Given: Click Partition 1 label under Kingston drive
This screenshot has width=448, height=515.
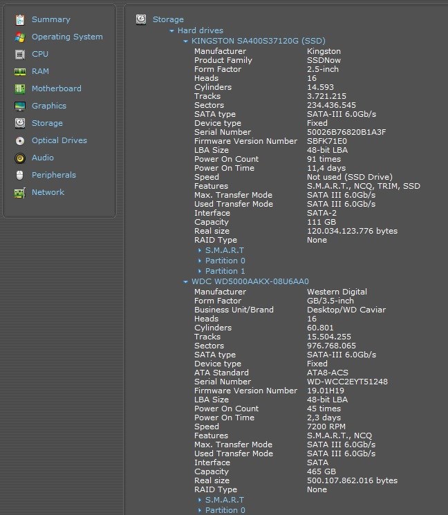Looking at the screenshot, I should pyautogui.click(x=225, y=271).
